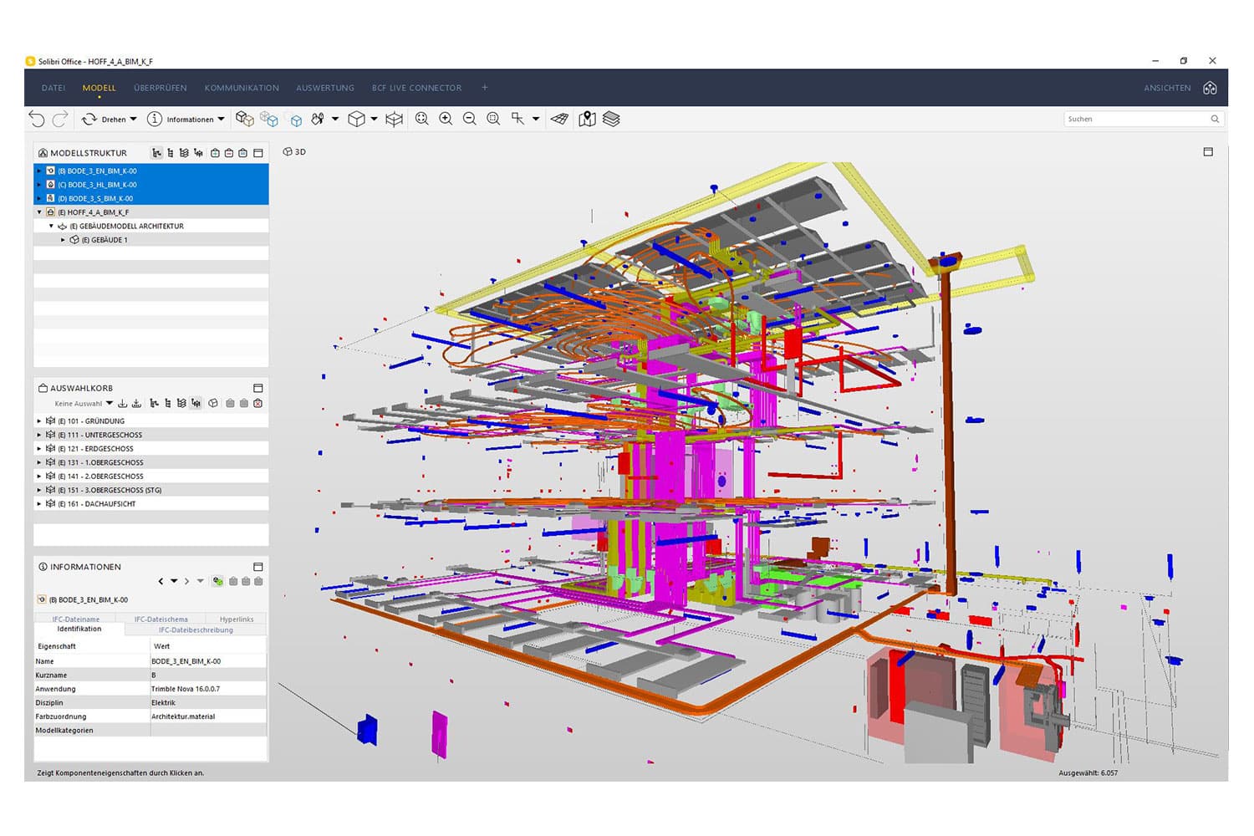Zoom out with the minus magnifier

pyautogui.click(x=470, y=119)
